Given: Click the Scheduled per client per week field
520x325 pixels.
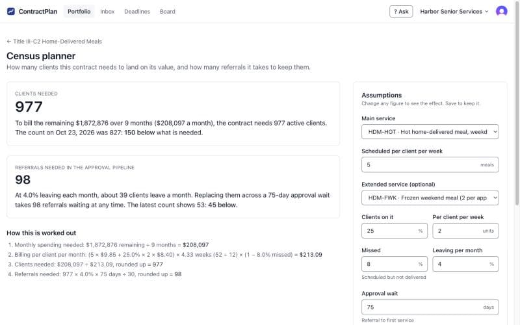Looking at the screenshot, I should coord(430,165).
